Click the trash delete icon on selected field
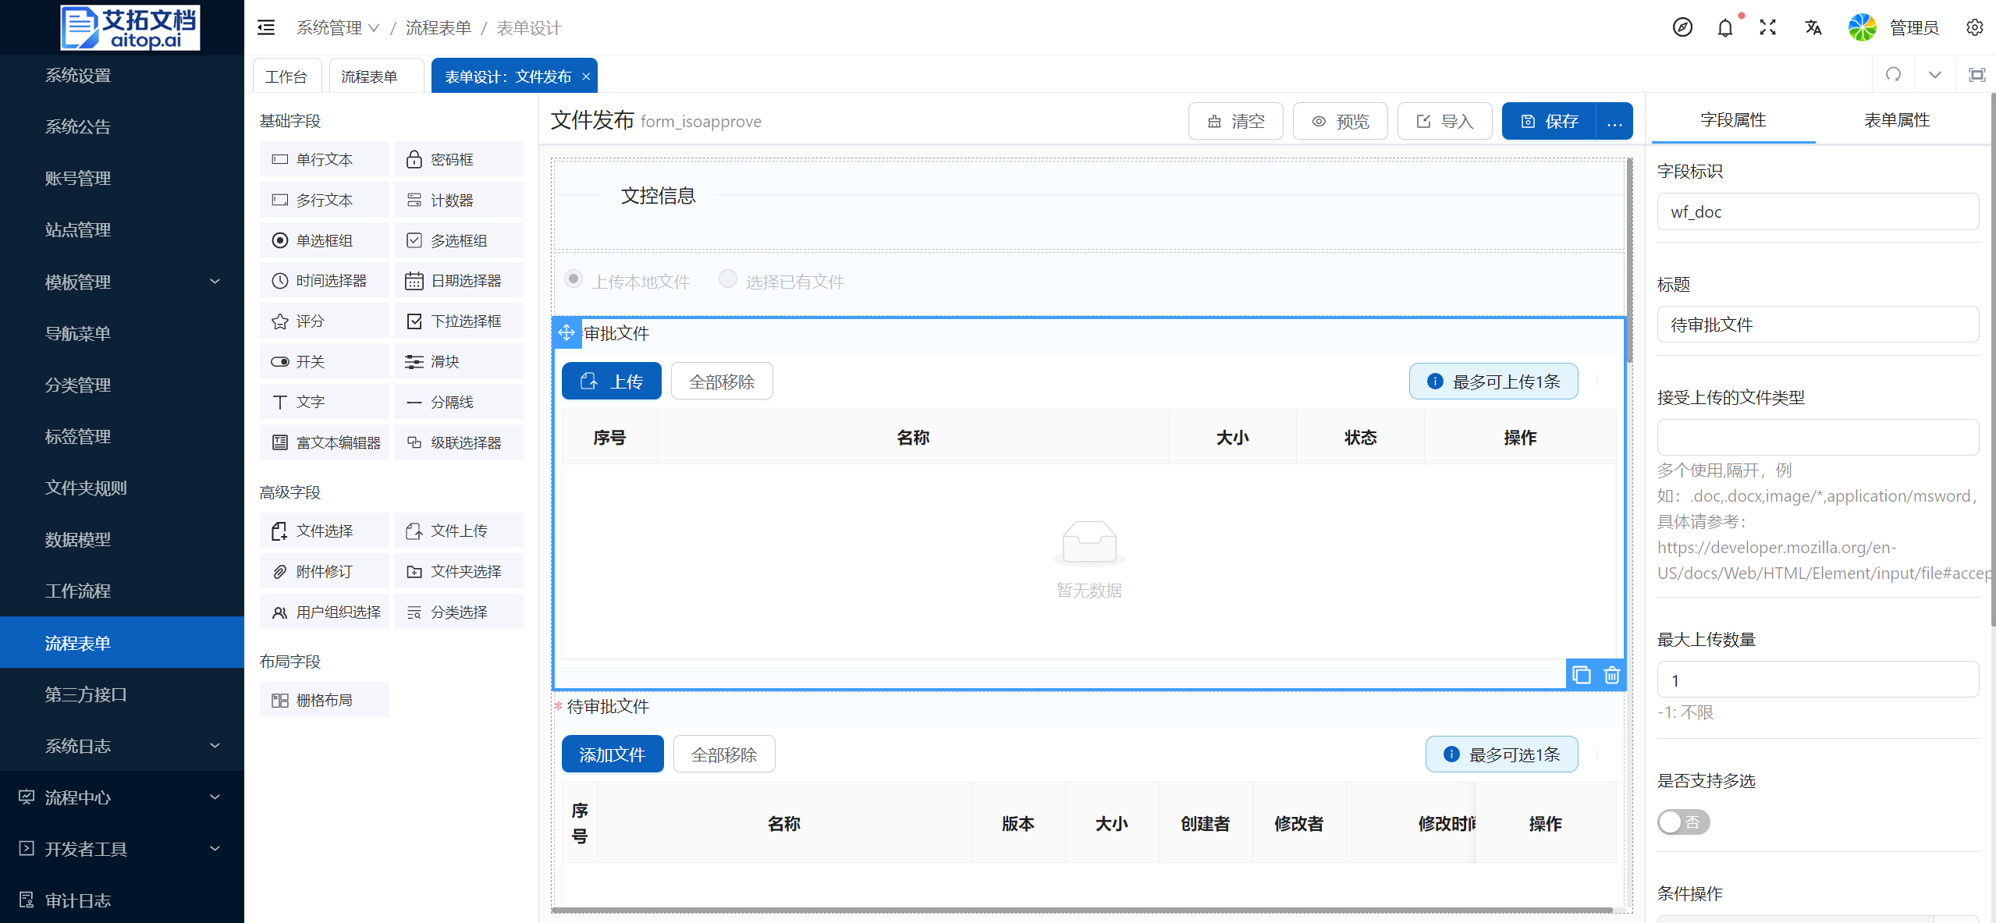Screen dimensions: 1996x923 pos(1611,675)
